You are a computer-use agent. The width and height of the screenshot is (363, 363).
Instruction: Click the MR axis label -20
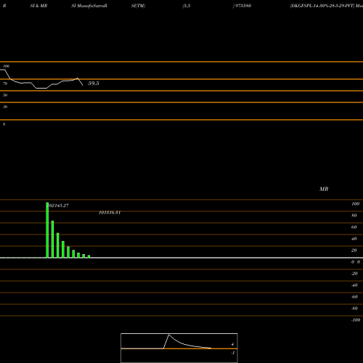tap(354, 274)
